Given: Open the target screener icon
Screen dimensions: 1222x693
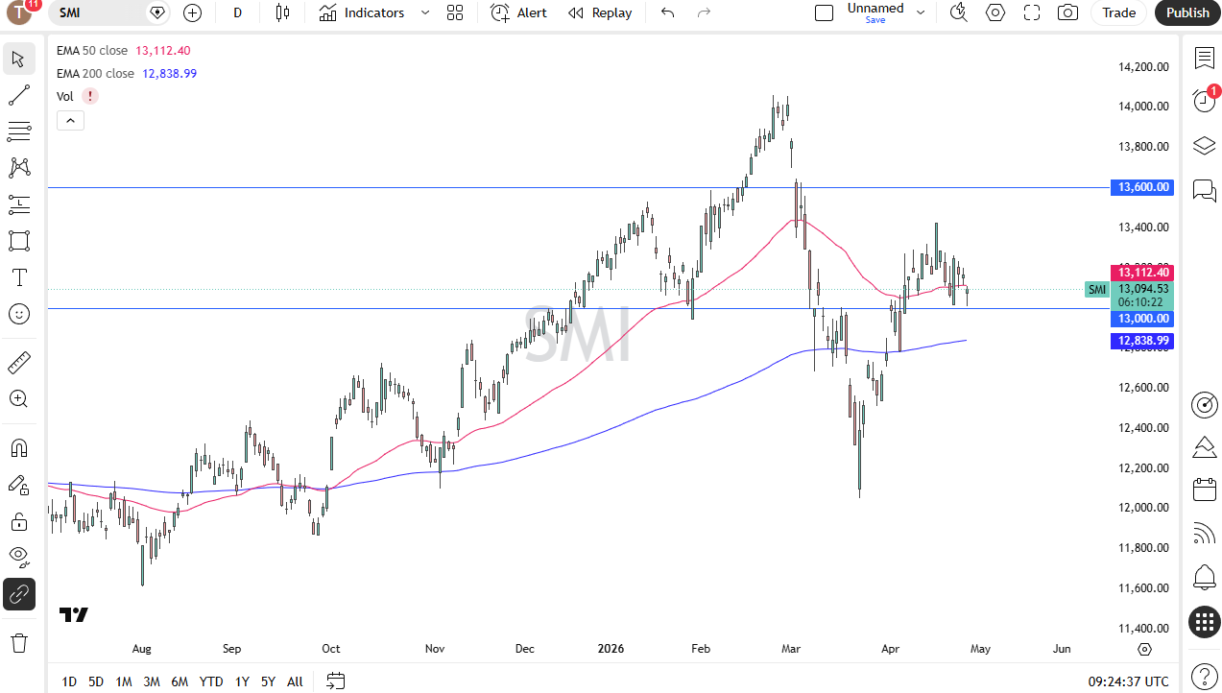Looking at the screenshot, I should 1204,405.
